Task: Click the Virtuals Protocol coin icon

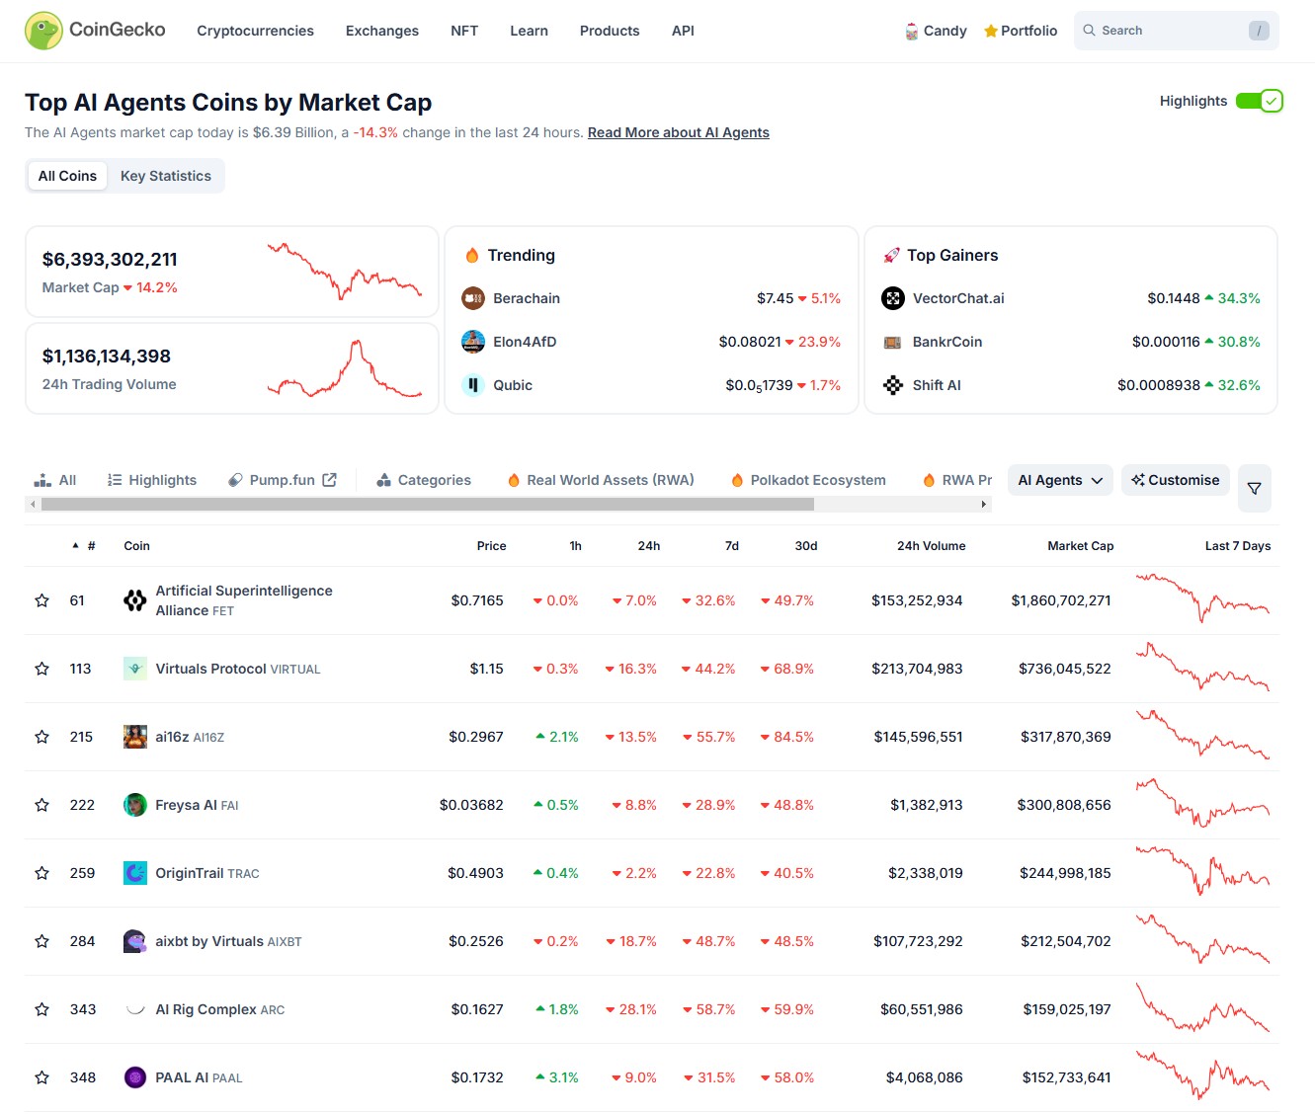Action: point(135,669)
